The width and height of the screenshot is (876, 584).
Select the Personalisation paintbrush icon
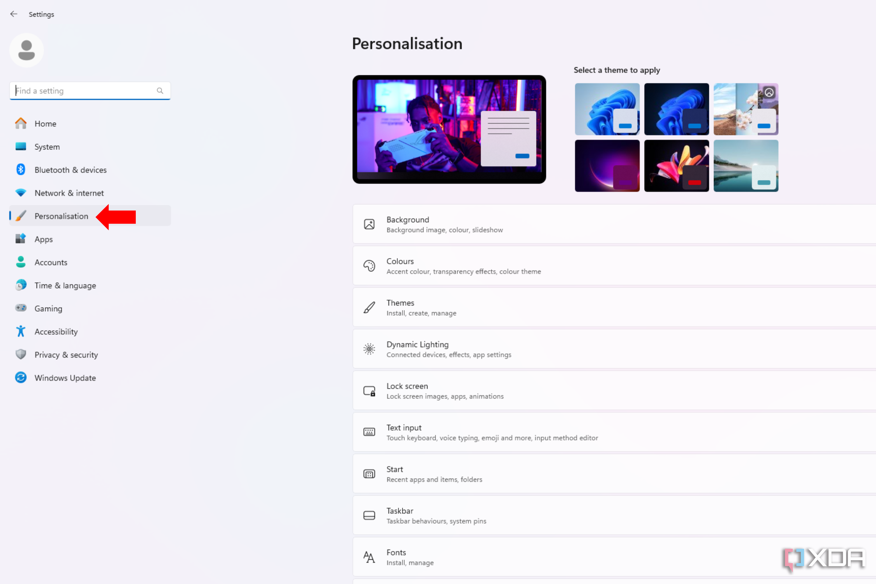coord(20,216)
